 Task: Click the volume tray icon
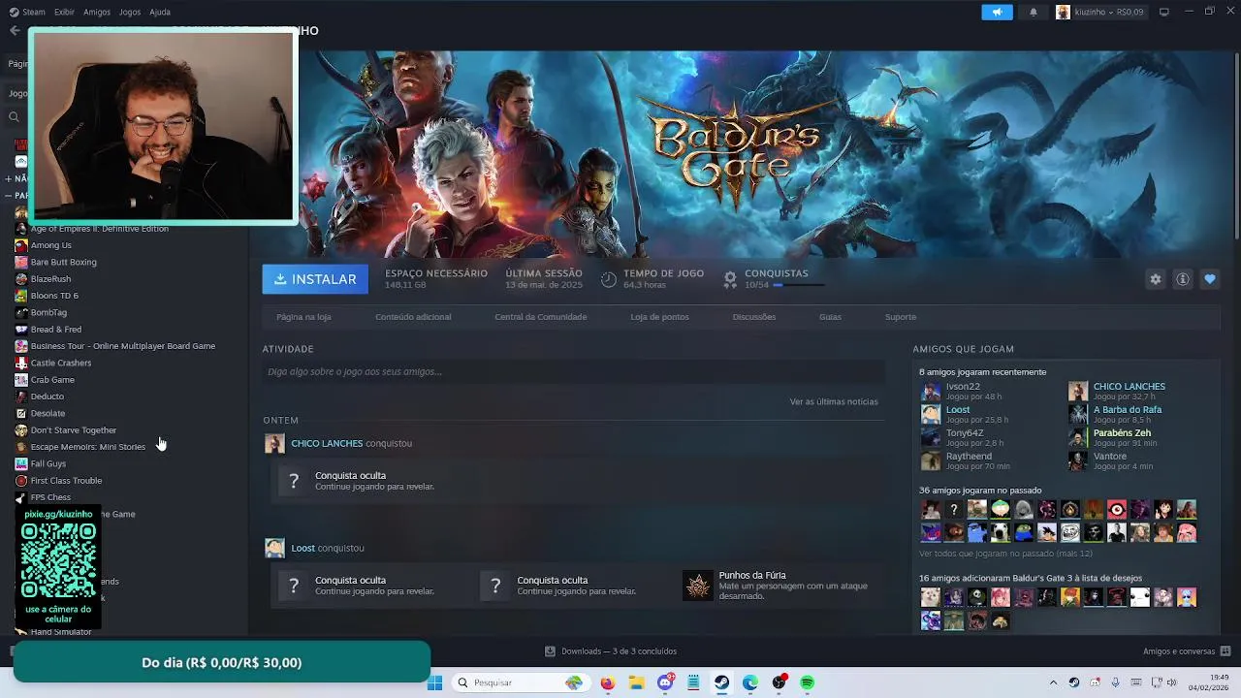(x=1172, y=682)
